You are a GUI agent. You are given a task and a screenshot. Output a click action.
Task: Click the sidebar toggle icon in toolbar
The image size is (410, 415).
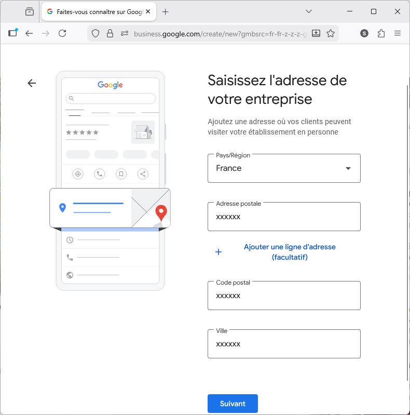12,33
